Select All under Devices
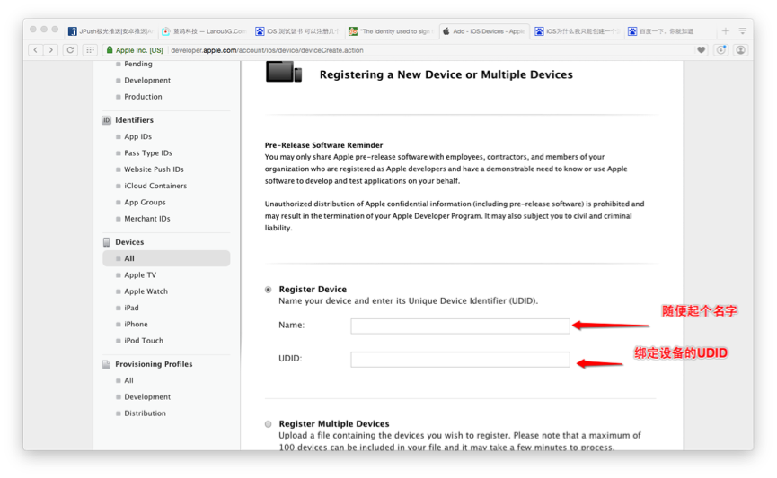 [166, 258]
